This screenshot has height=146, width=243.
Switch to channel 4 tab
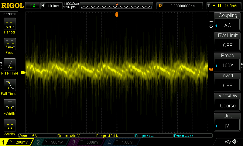[x=121, y=142]
